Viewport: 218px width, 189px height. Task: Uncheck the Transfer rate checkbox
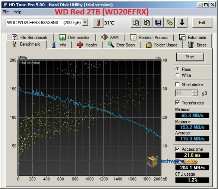point(177,103)
